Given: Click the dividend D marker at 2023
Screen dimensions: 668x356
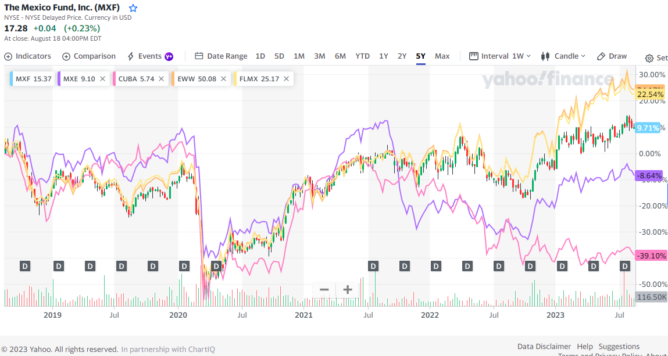Looking at the screenshot, I should pos(562,266).
